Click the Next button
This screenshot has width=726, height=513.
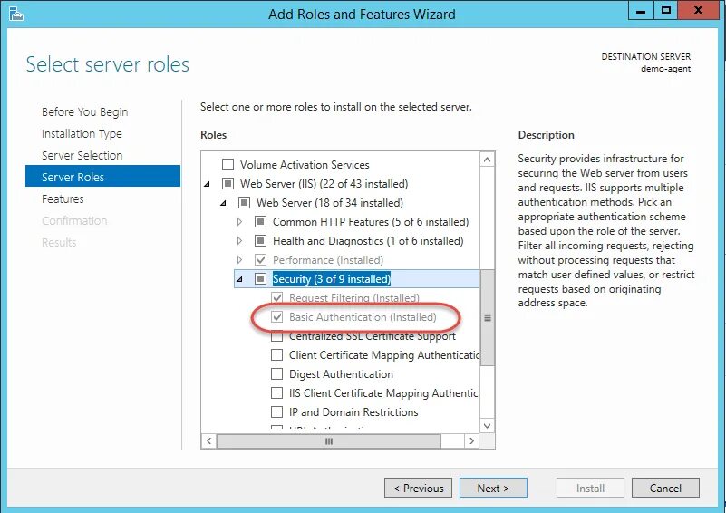[493, 488]
